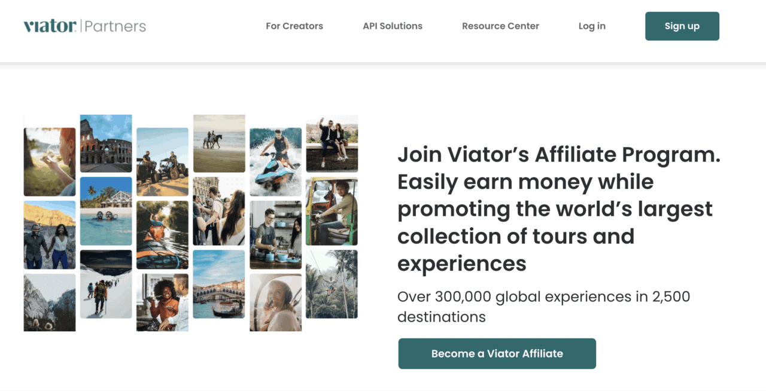766x391 pixels.
Task: Select the Colosseum photo thumbnail
Action: click(x=106, y=143)
